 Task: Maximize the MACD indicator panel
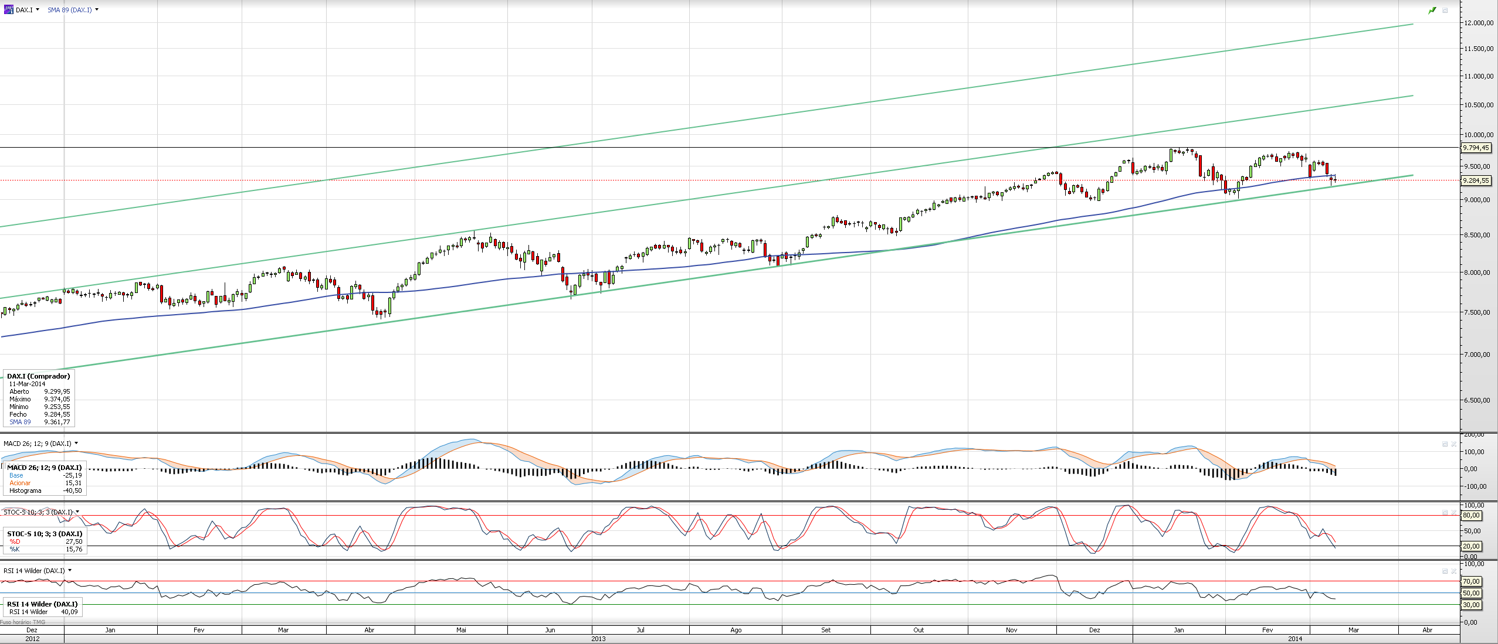coord(1445,444)
